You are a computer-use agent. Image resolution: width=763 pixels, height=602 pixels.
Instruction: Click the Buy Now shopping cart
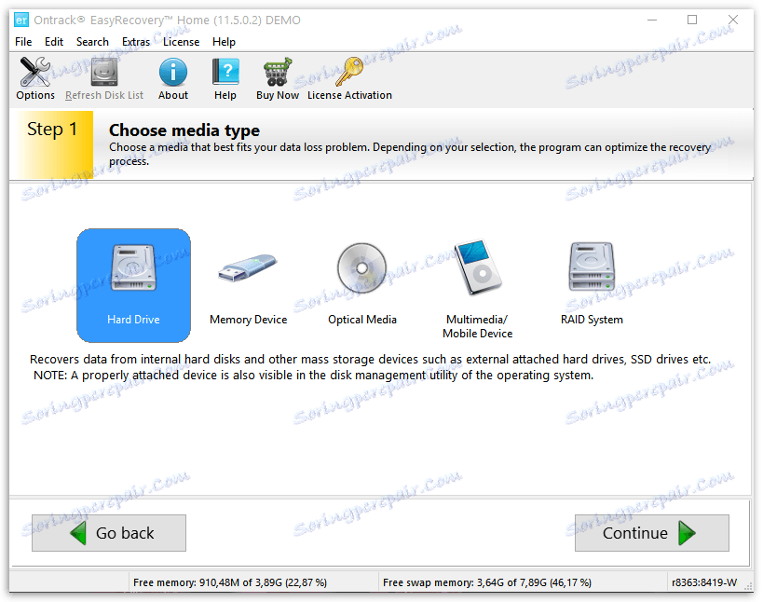(x=277, y=78)
